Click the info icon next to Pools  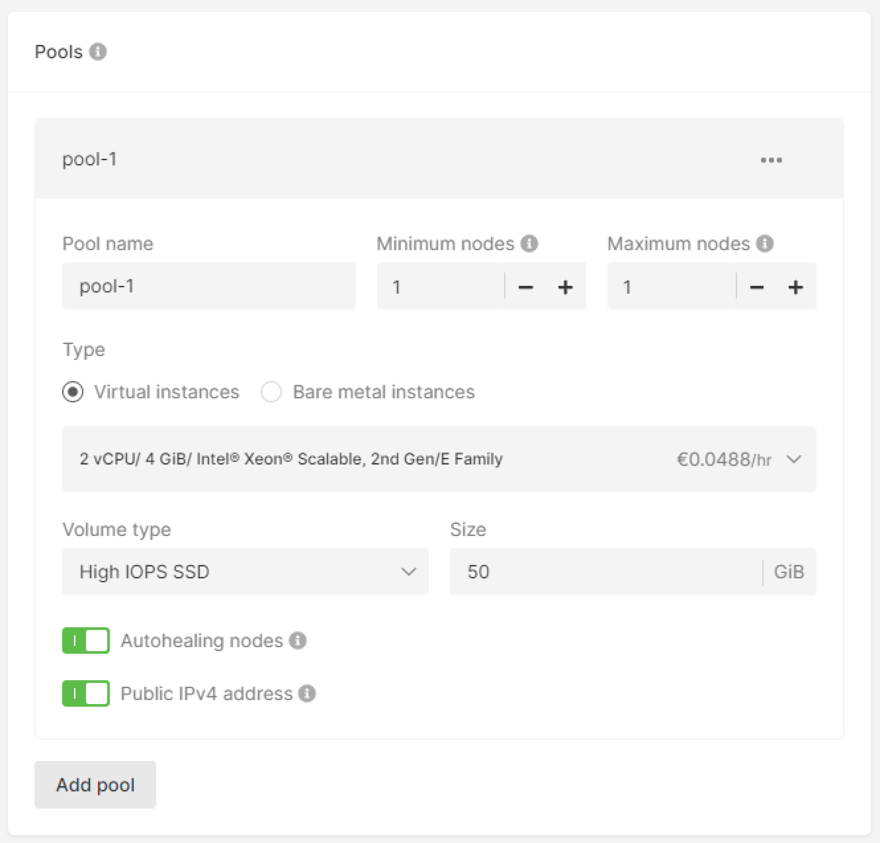click(97, 52)
